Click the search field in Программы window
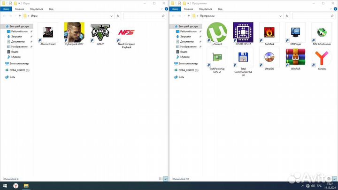Image resolution: width=338 pixels, height=190 pixels. click(314, 16)
